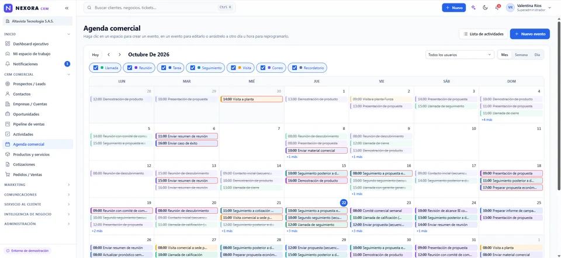Go to next month arrow

point(120,55)
